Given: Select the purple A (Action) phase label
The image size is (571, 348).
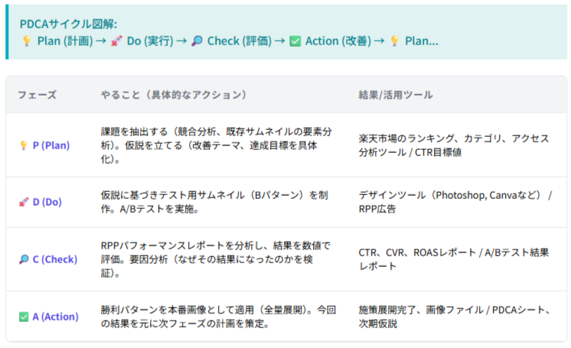Looking at the screenshot, I should click(56, 317).
